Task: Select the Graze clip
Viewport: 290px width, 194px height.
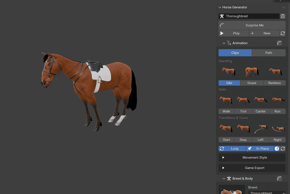Action: click(x=252, y=83)
